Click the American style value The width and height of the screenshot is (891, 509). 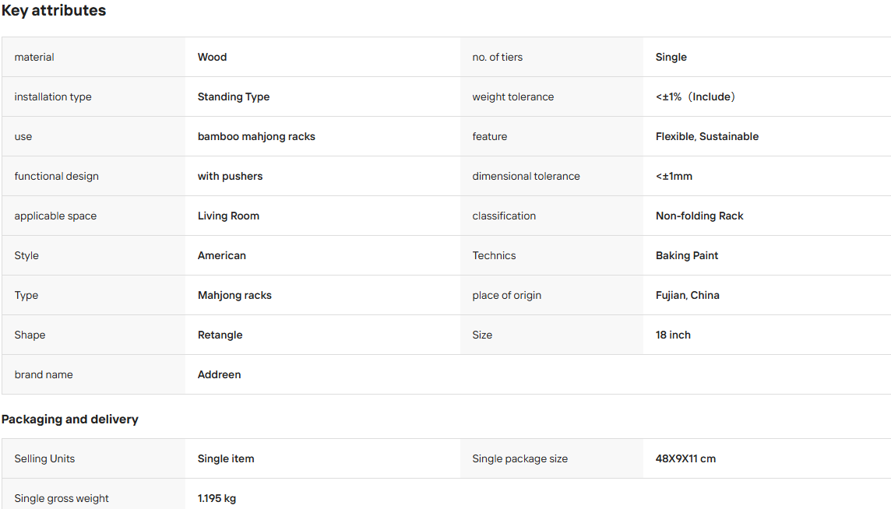(222, 255)
